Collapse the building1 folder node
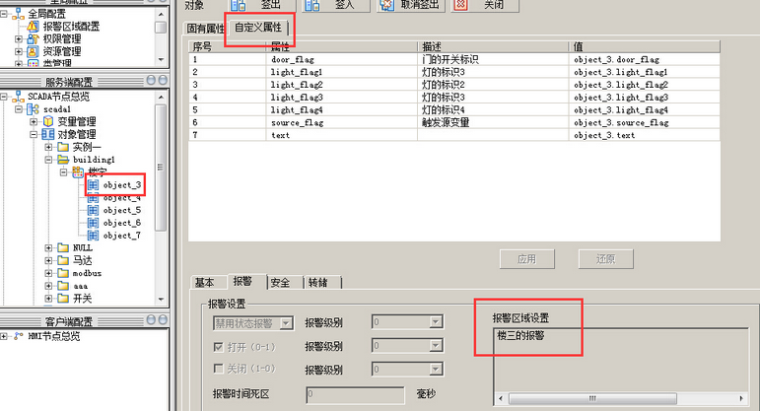 point(48,160)
